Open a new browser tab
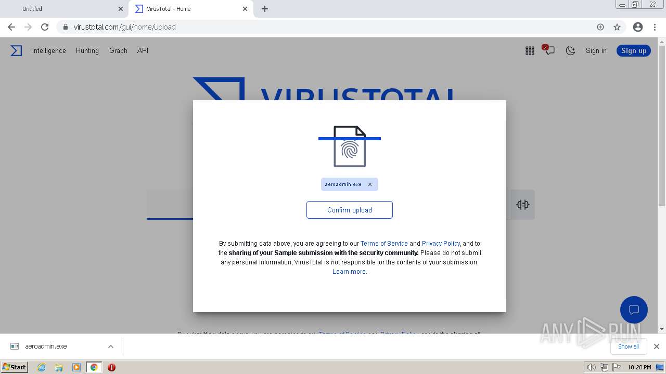 click(265, 9)
